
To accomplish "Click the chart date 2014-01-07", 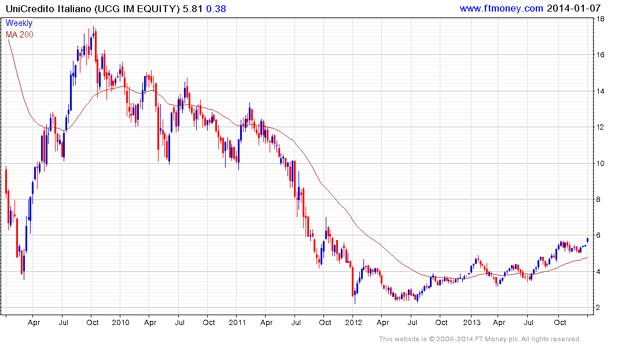I will [573, 8].
